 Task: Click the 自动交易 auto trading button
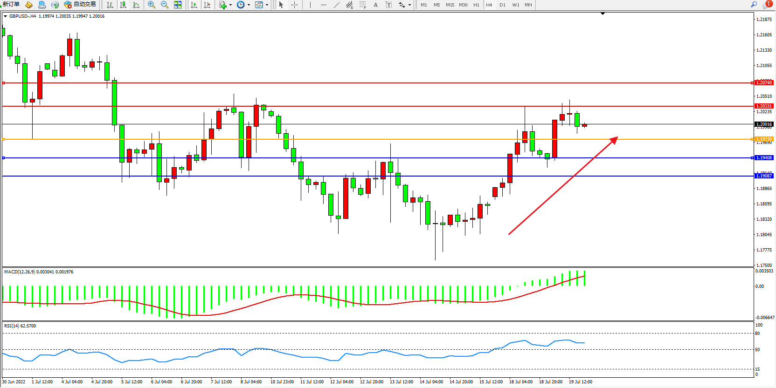pos(80,4)
